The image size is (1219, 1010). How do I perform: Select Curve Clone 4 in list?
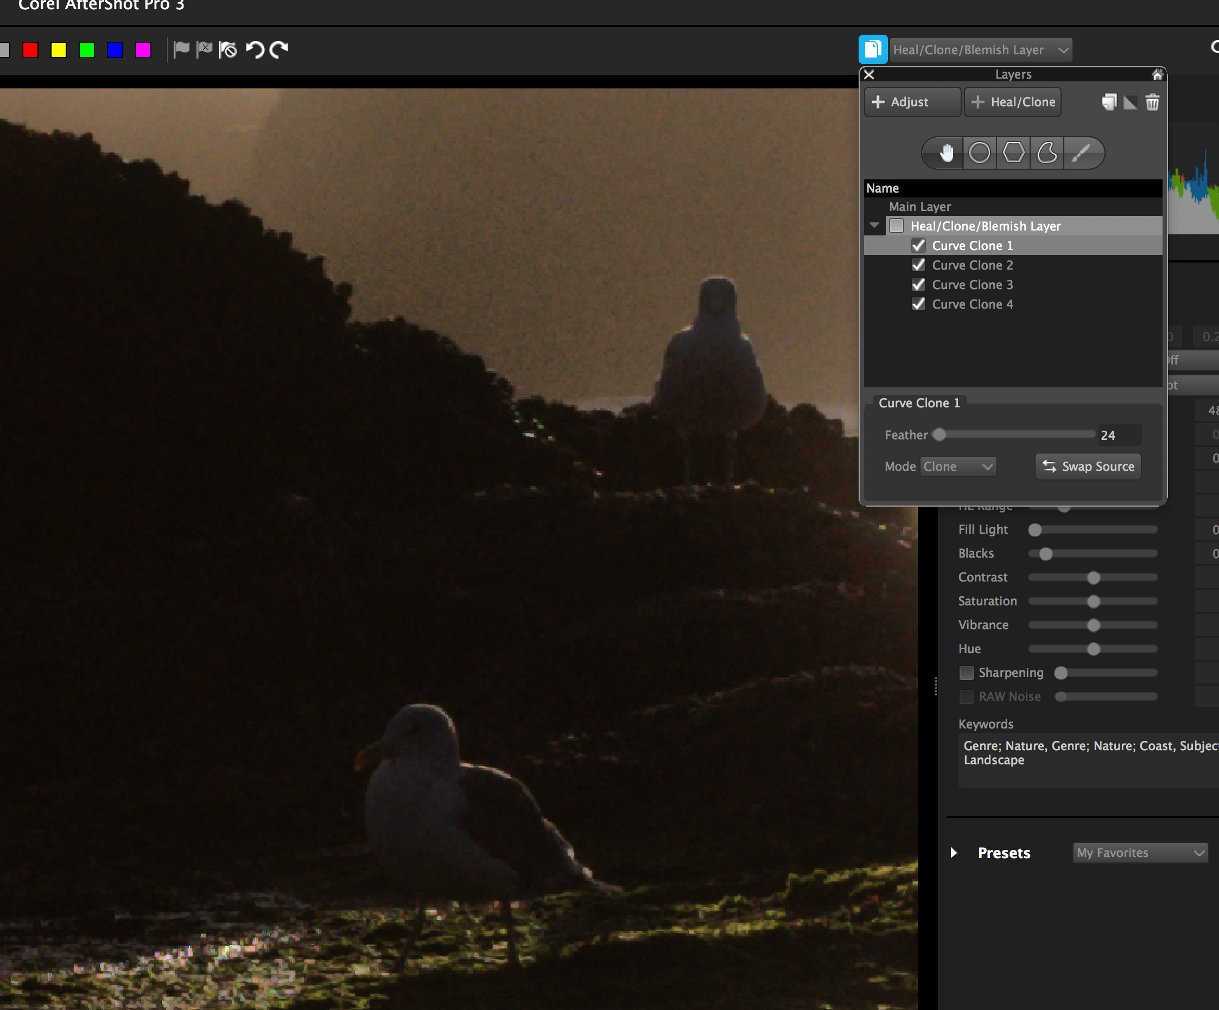972,304
